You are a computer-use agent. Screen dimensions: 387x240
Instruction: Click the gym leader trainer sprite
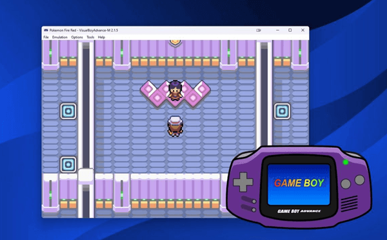[175, 90]
